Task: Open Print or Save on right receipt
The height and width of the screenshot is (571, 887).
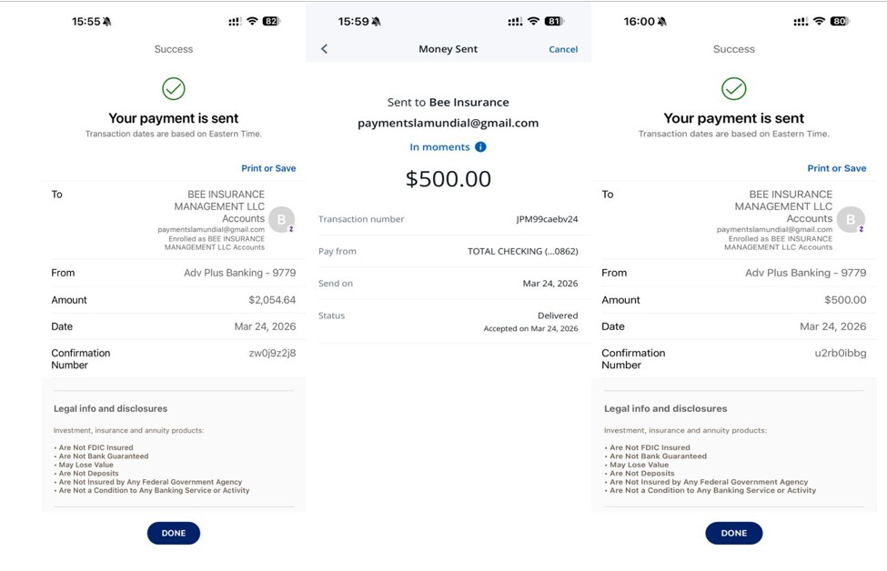Action: coord(836,168)
